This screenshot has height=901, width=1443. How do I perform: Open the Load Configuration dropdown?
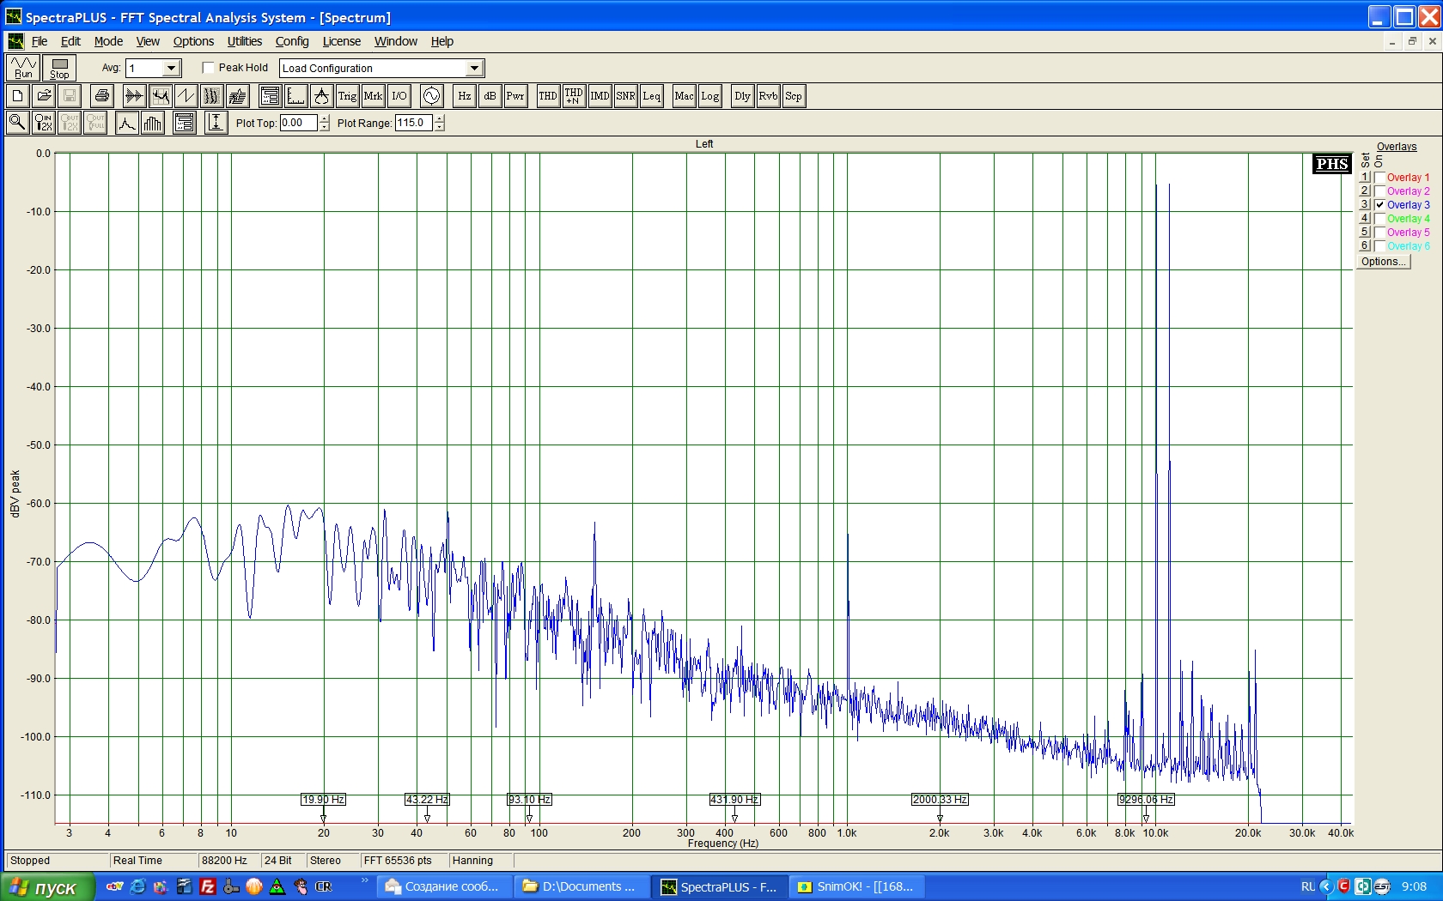tap(474, 69)
